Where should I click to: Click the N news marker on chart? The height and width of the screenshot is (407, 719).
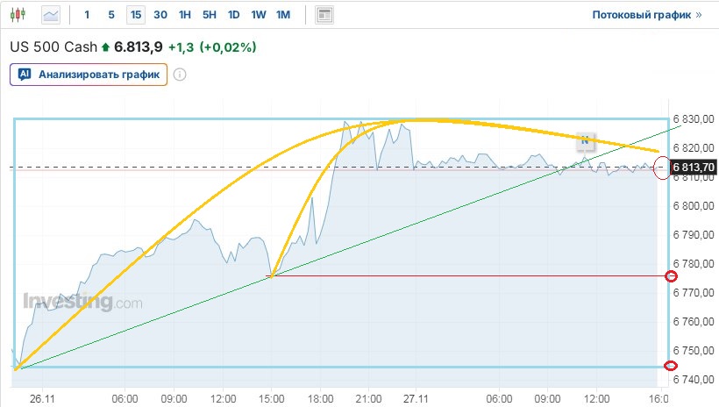[x=586, y=139]
